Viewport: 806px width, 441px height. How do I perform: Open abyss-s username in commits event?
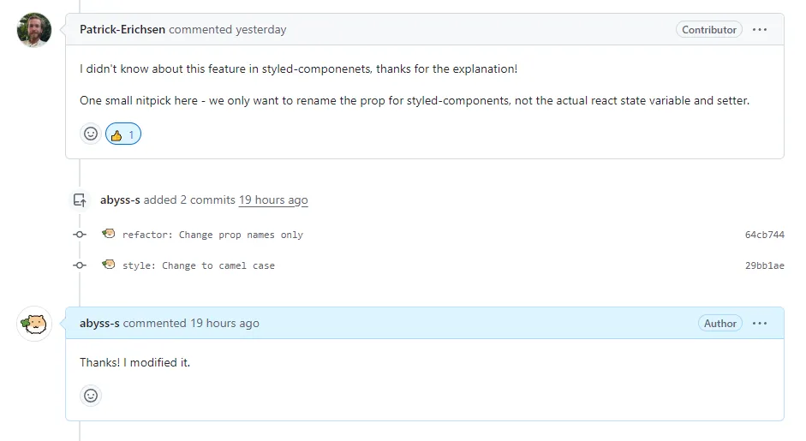120,200
